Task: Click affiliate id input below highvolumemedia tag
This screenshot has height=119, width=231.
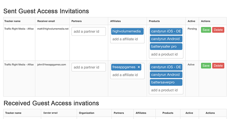Action: tap(127, 39)
